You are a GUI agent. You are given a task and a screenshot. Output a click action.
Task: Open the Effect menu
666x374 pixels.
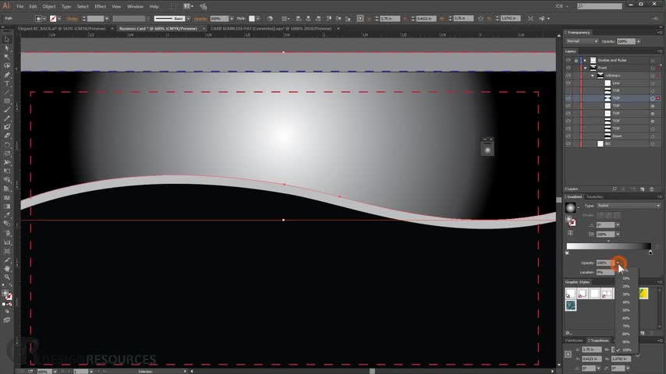coord(101,6)
